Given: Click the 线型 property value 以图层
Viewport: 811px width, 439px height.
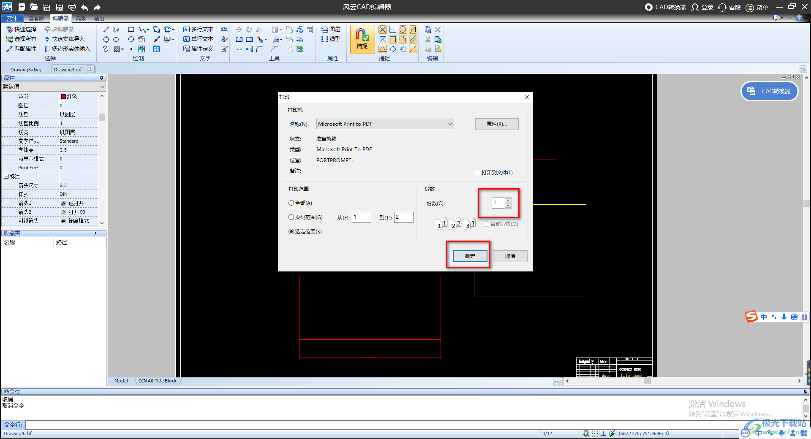Looking at the screenshot, I should coord(79,114).
